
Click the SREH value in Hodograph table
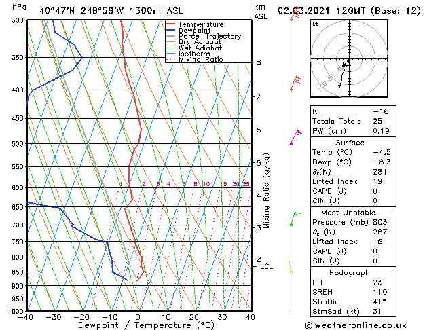[x=380, y=292]
